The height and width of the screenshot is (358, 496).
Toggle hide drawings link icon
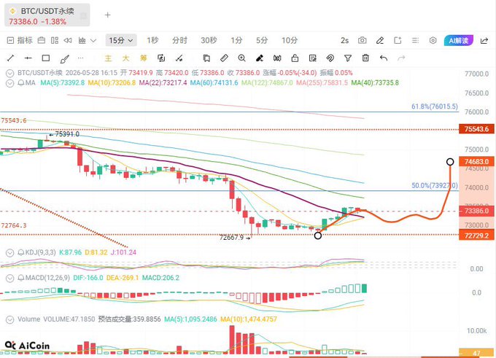point(330,58)
